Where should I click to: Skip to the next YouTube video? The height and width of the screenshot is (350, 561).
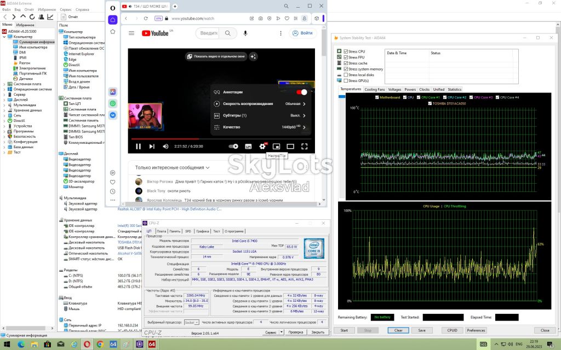(152, 147)
